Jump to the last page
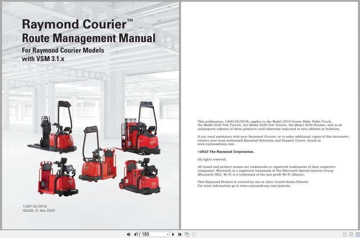360x238 pixels. tap(180, 234)
